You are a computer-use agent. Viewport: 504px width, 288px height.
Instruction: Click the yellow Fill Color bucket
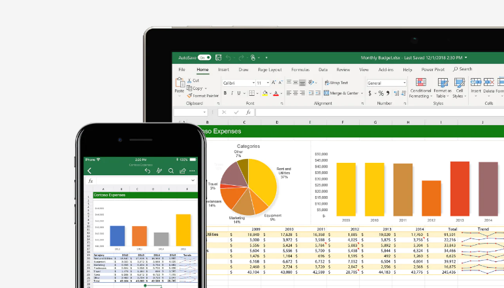tap(265, 93)
